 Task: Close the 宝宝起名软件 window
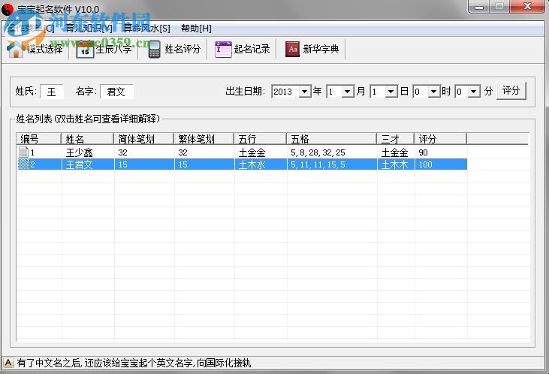point(528,7)
